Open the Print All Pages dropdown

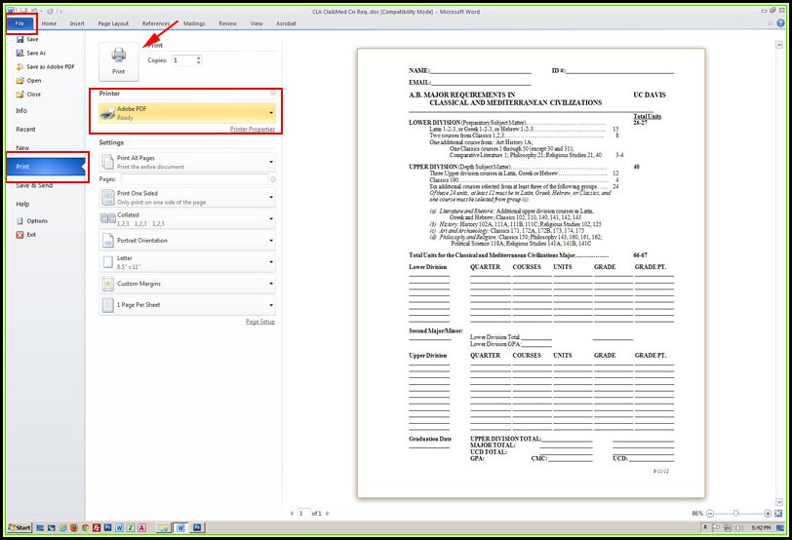pyautogui.click(x=271, y=162)
